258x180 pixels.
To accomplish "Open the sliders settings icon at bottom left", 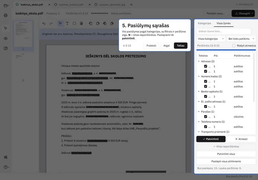I will 5,157.
